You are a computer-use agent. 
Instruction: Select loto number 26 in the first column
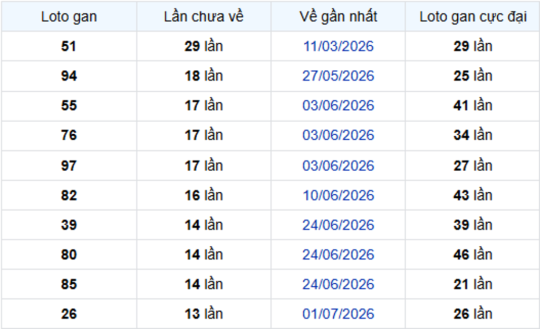click(x=69, y=314)
